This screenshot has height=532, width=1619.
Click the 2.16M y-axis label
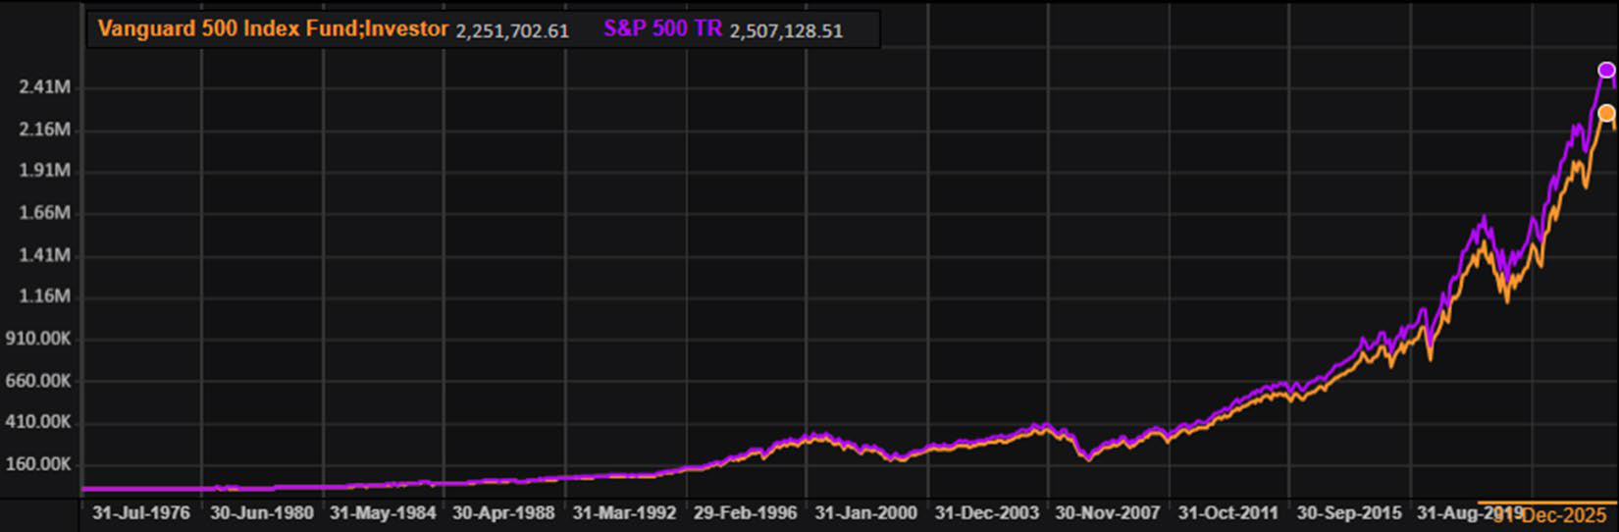coord(44,130)
